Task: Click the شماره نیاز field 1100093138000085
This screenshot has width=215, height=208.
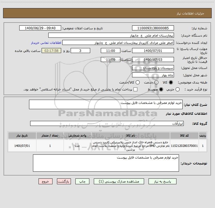Action: coord(153,28)
